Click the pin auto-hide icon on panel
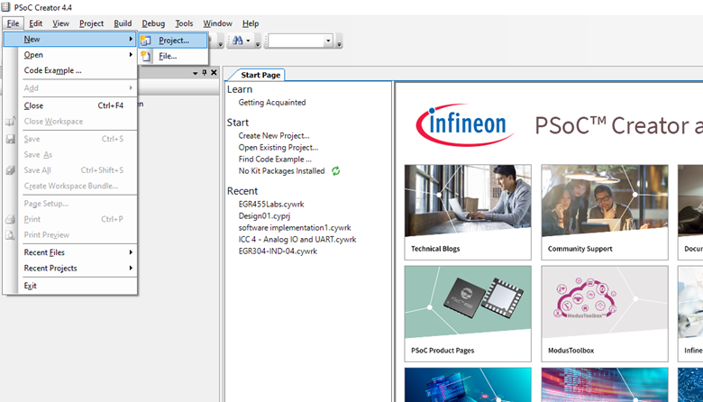This screenshot has width=703, height=402. (x=205, y=73)
